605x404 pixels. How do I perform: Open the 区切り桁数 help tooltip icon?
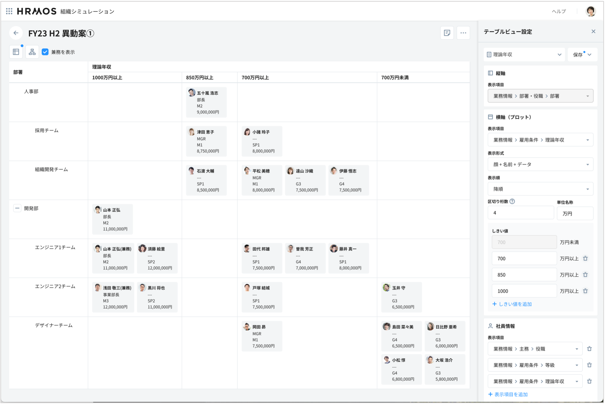click(512, 202)
